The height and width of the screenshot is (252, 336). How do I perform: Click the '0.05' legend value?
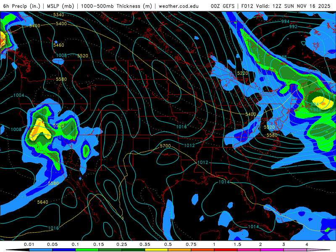pyautogui.click(x=52, y=244)
